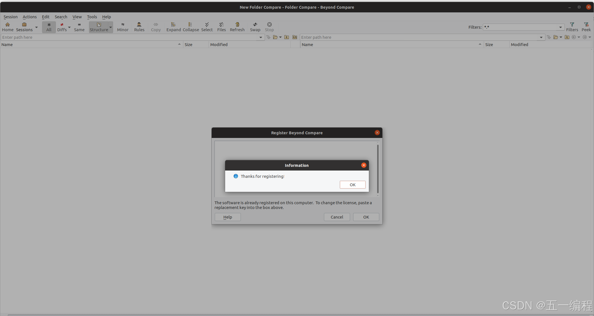Toggle the Structure compare button
This screenshot has width=594, height=316.
(x=99, y=27)
